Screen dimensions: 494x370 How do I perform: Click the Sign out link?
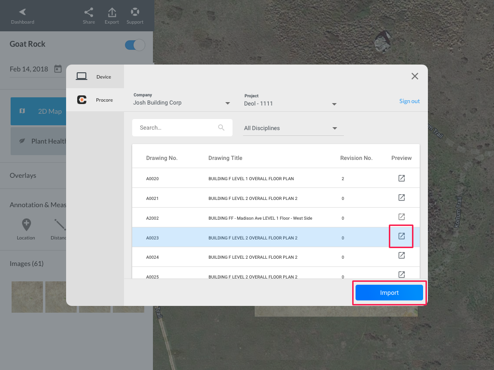pyautogui.click(x=409, y=101)
